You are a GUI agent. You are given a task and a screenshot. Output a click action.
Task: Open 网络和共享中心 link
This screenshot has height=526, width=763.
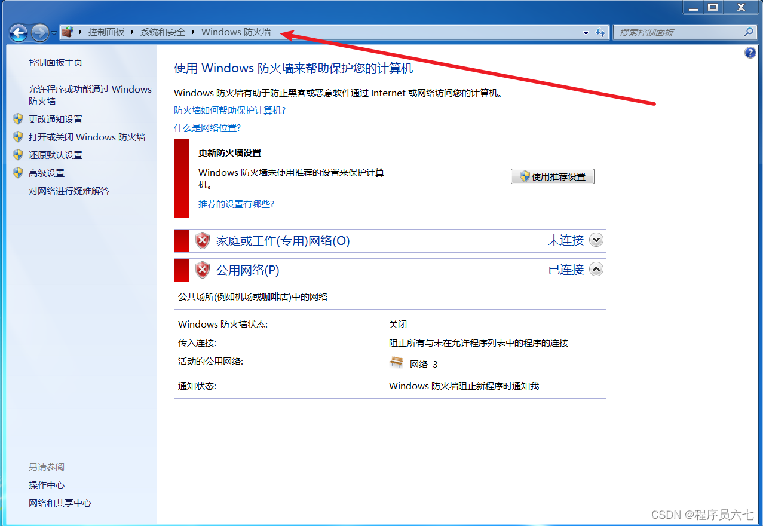coord(60,503)
